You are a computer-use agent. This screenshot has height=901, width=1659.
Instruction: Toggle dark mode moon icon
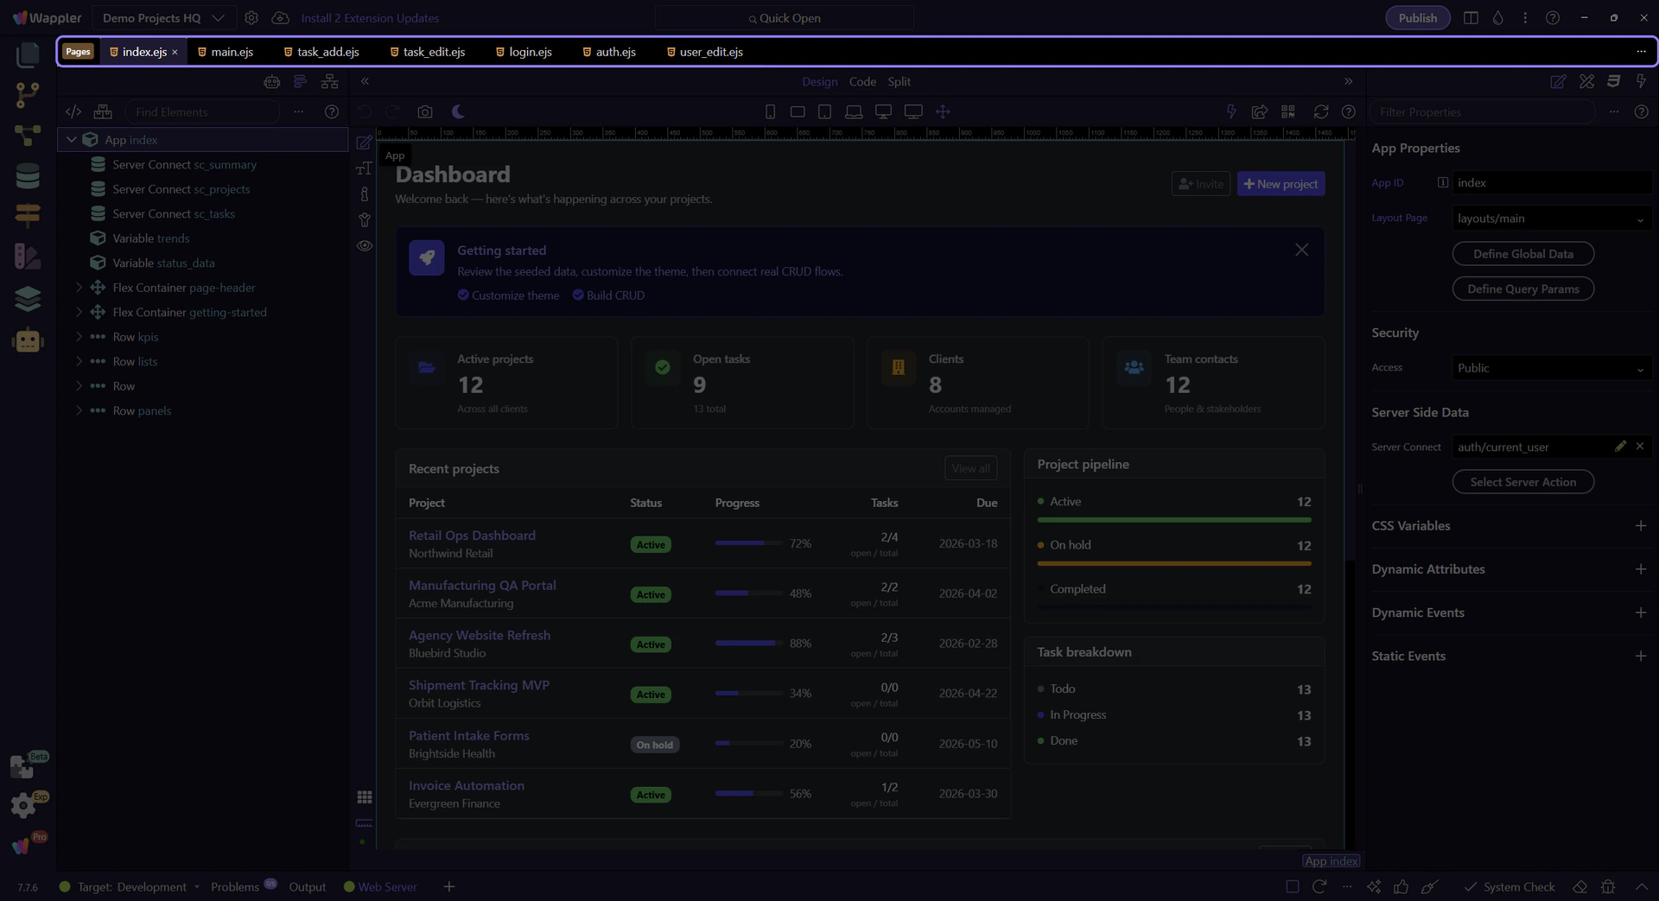tap(458, 111)
